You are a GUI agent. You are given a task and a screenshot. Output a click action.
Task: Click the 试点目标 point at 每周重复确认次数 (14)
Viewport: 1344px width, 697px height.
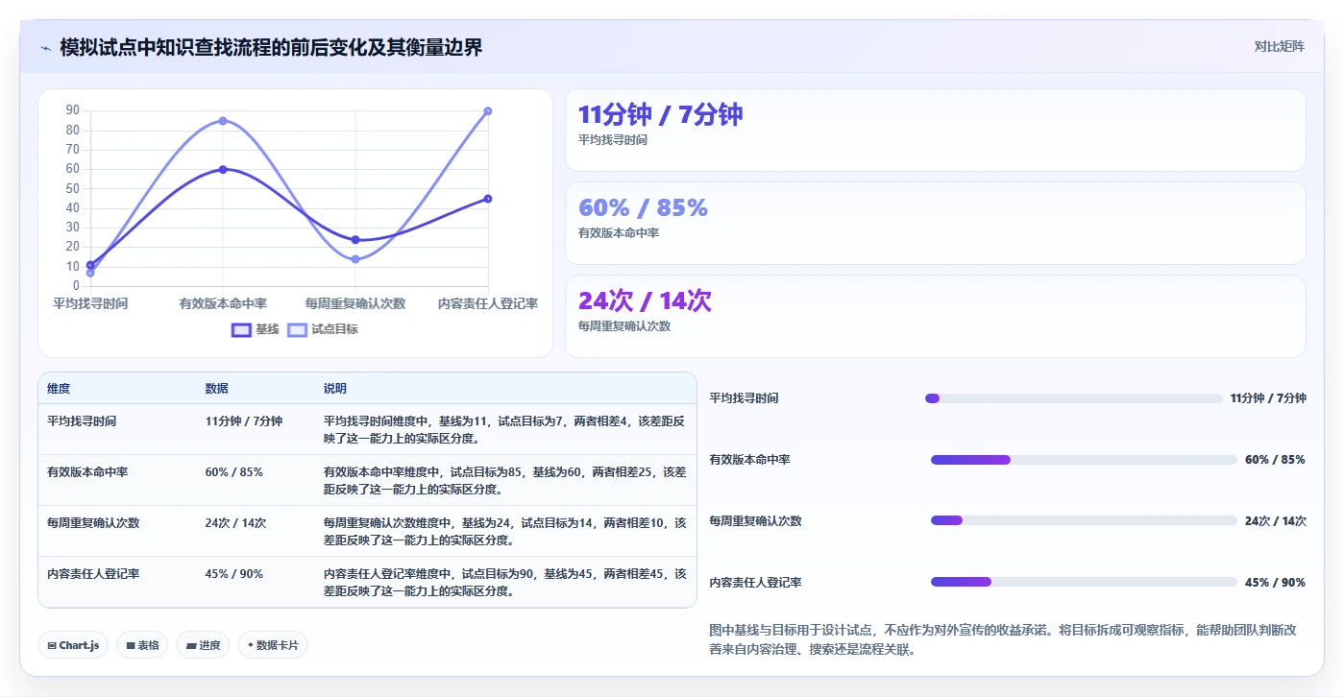point(355,259)
